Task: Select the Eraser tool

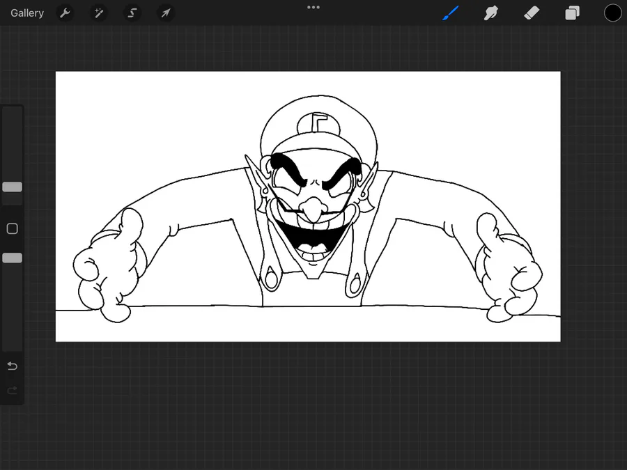Action: [x=532, y=13]
